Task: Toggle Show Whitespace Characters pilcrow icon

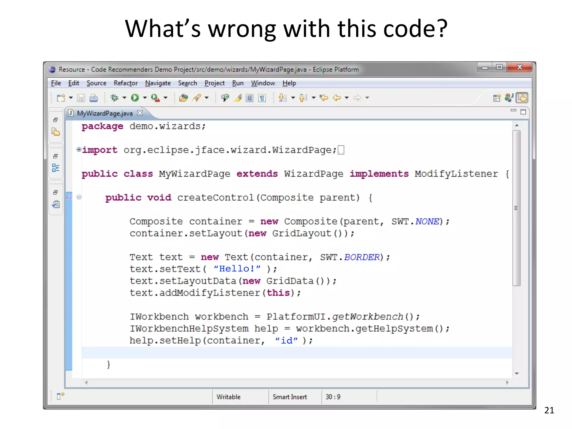Action: coord(262,98)
